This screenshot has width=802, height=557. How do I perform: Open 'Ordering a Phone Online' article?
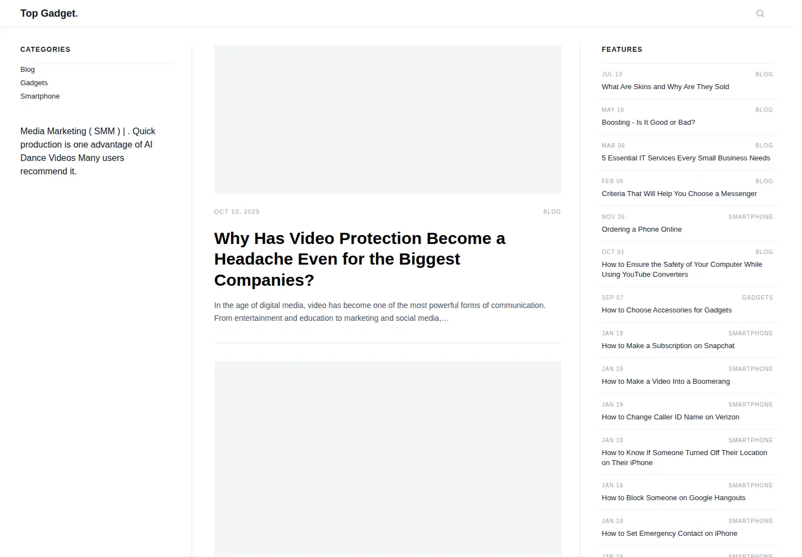[642, 229]
